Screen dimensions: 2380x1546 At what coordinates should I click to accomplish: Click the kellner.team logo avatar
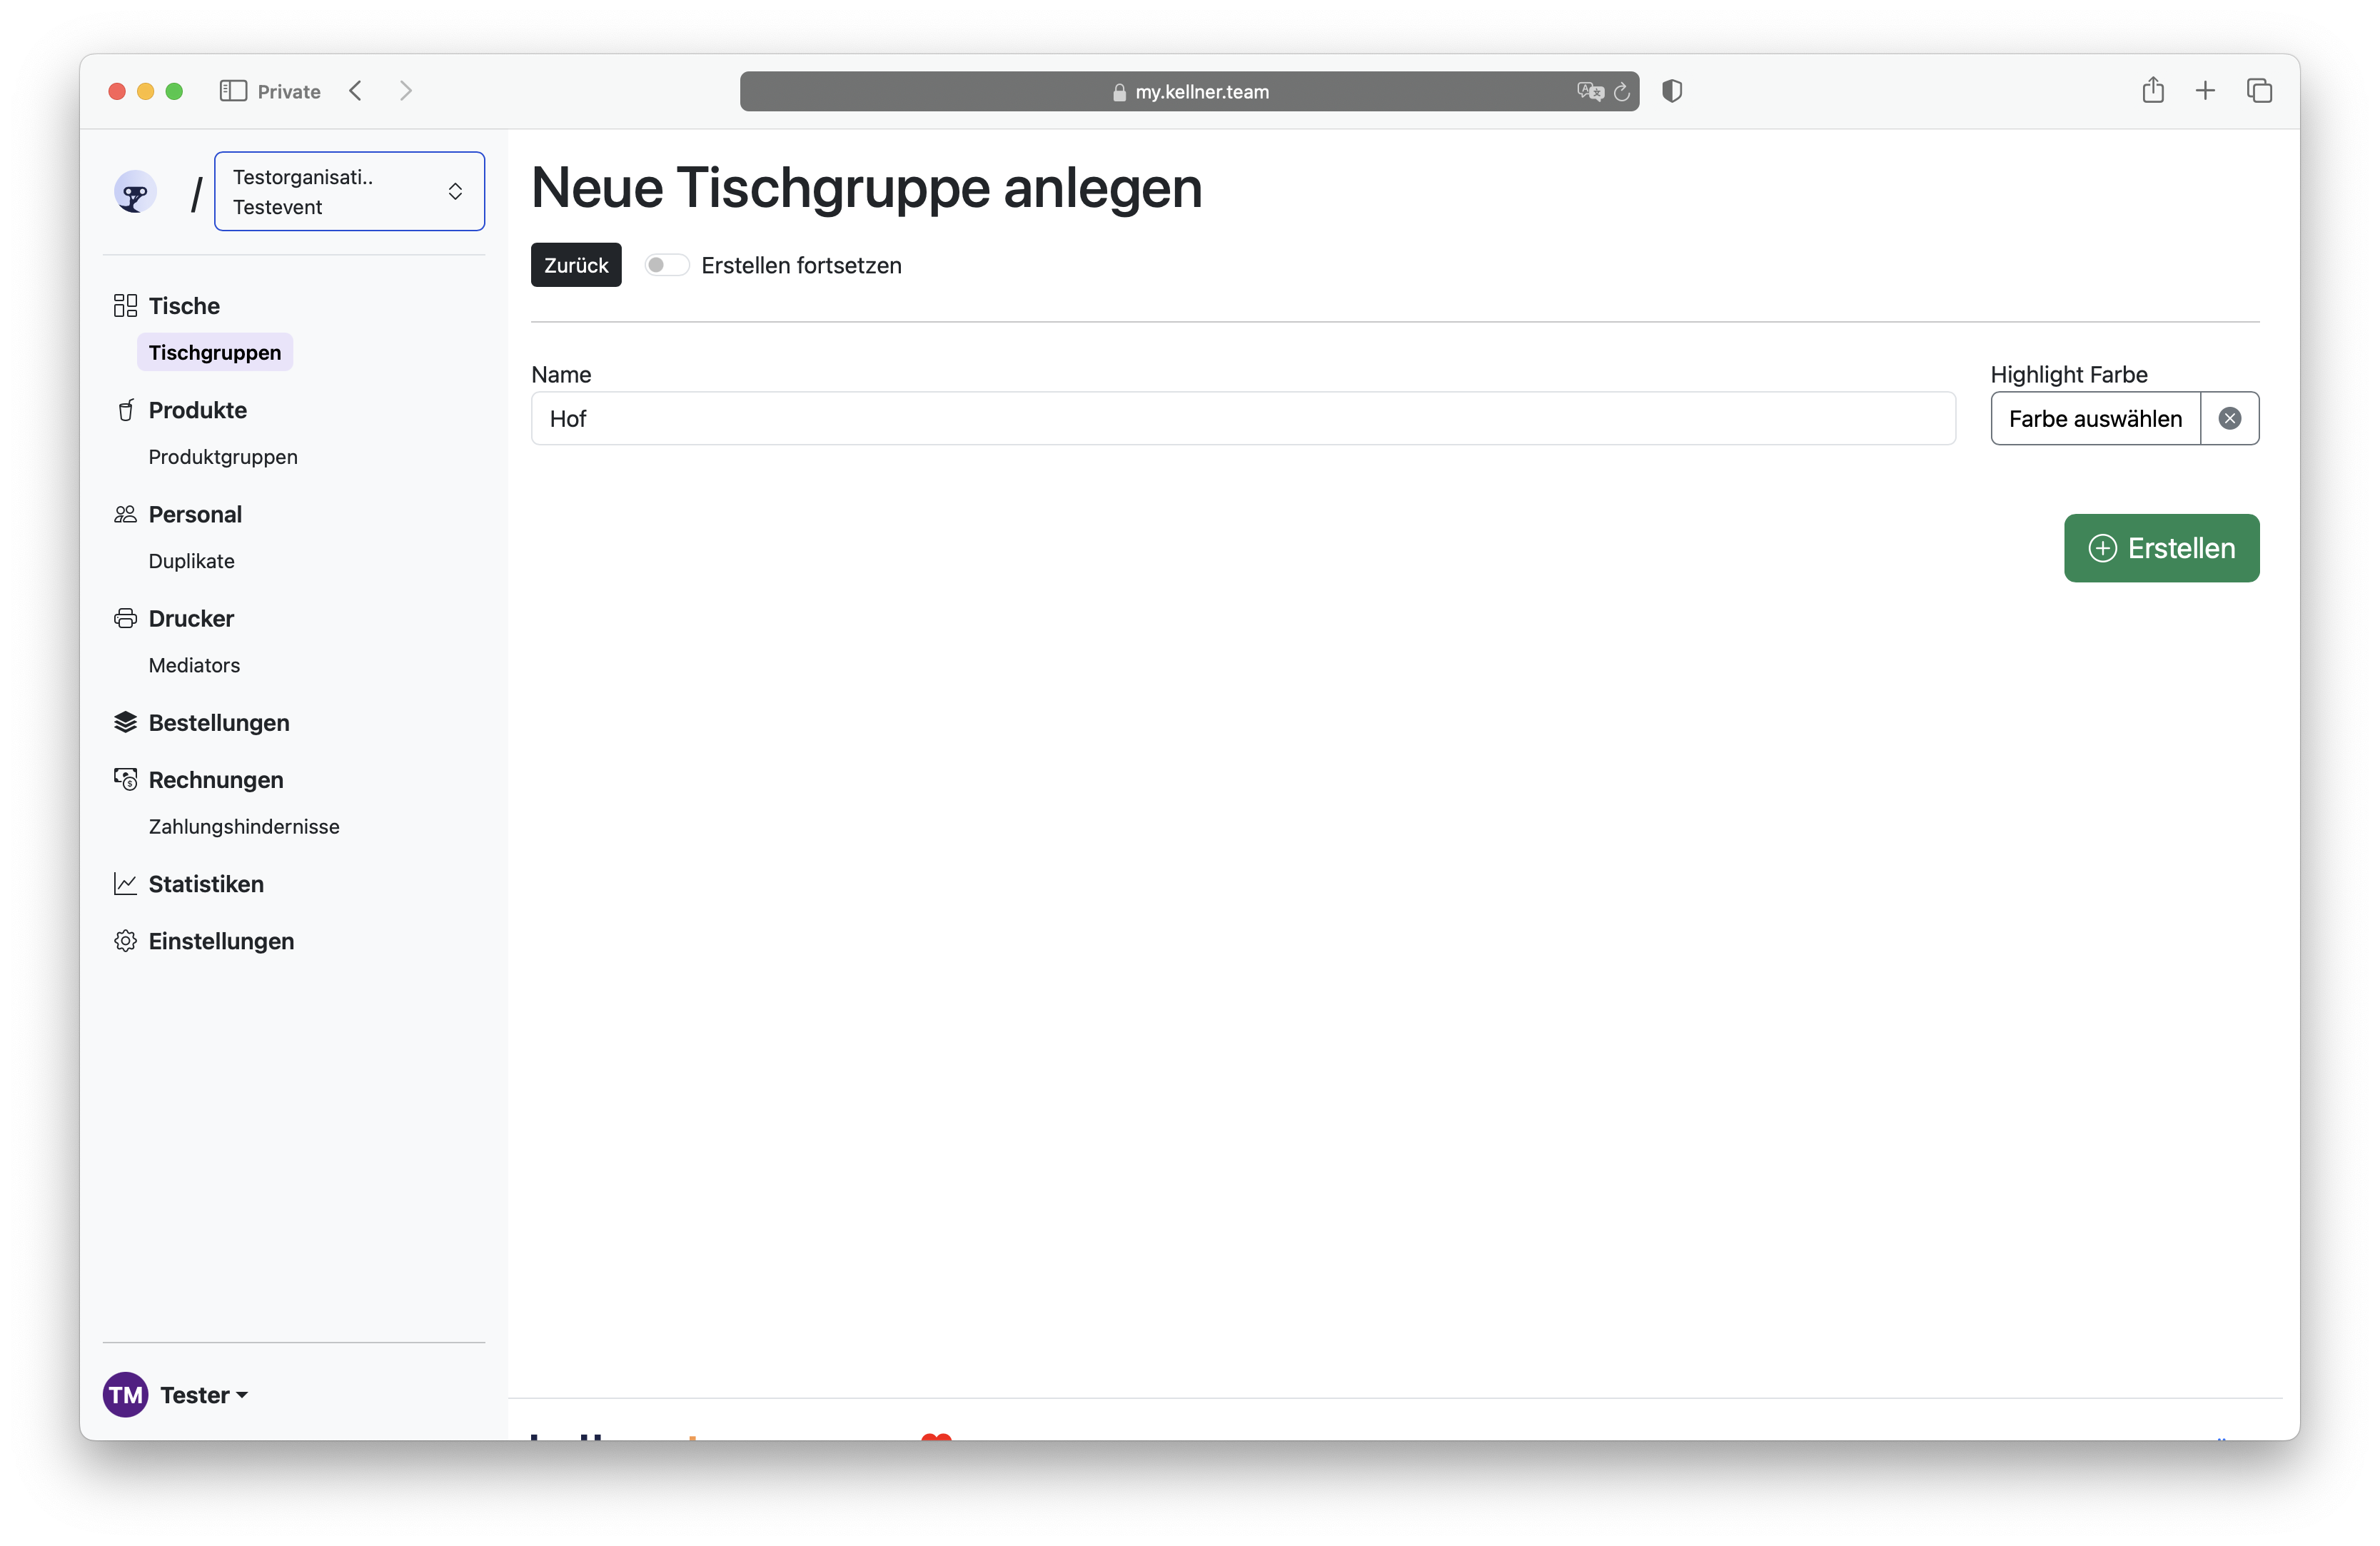135,192
